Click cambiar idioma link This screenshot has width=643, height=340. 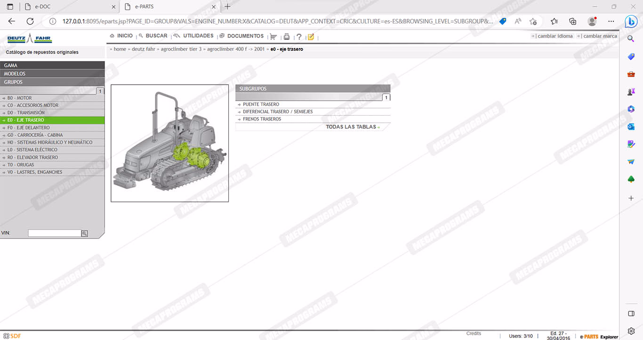(x=555, y=36)
